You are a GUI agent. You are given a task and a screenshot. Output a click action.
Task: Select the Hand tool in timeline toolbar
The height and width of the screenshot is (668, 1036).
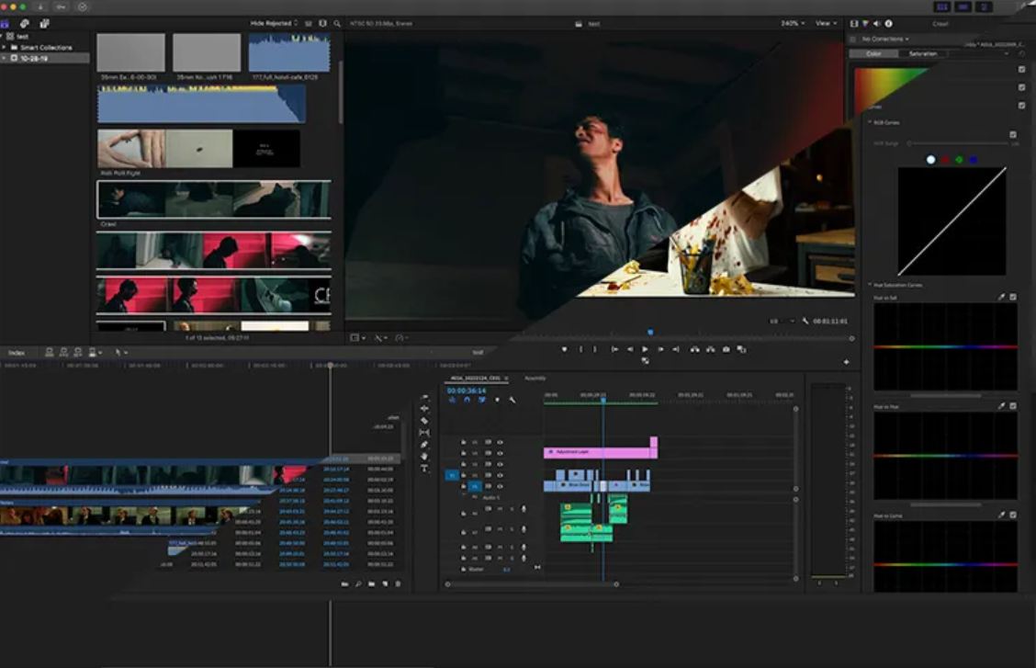click(424, 457)
